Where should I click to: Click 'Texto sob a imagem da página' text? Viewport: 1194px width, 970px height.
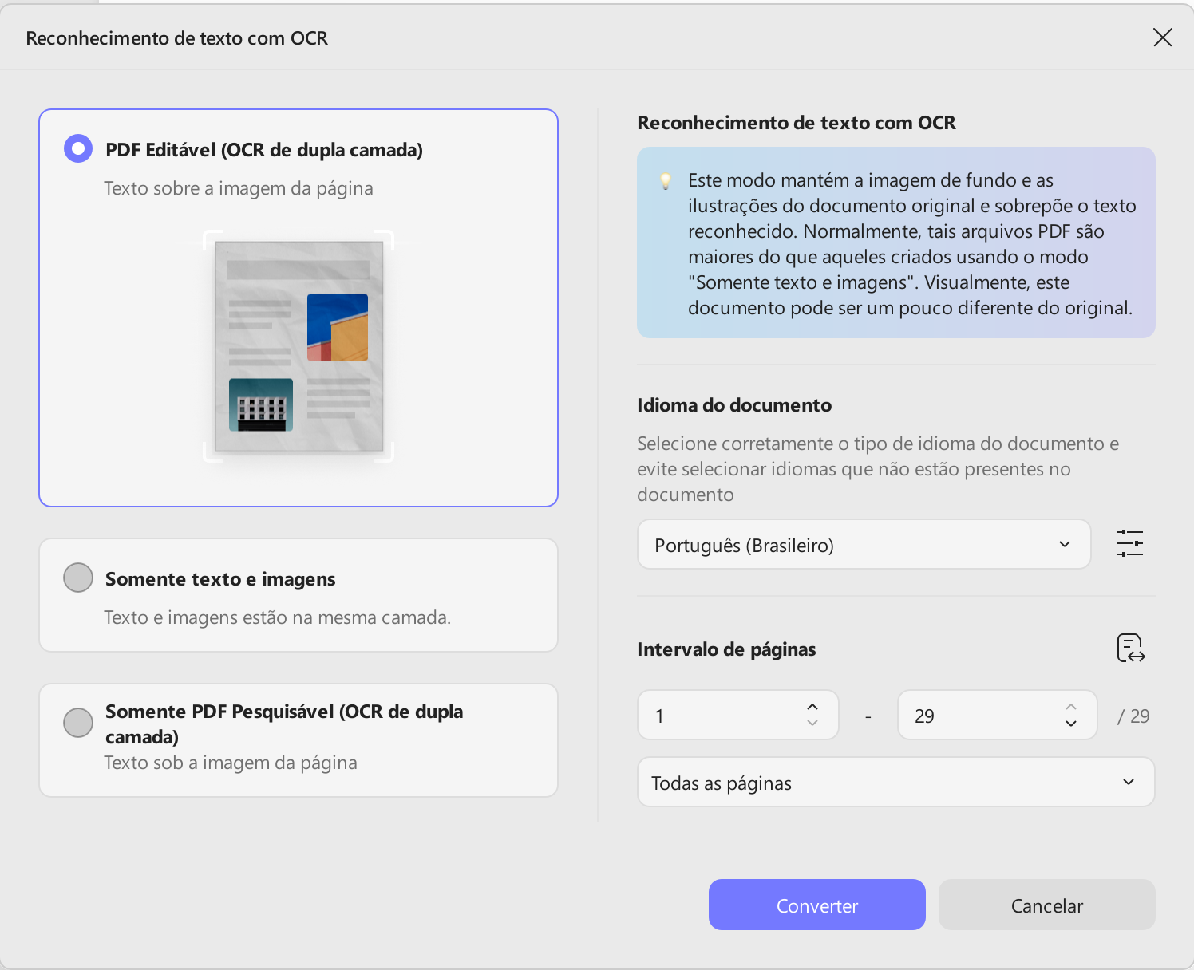tap(231, 763)
